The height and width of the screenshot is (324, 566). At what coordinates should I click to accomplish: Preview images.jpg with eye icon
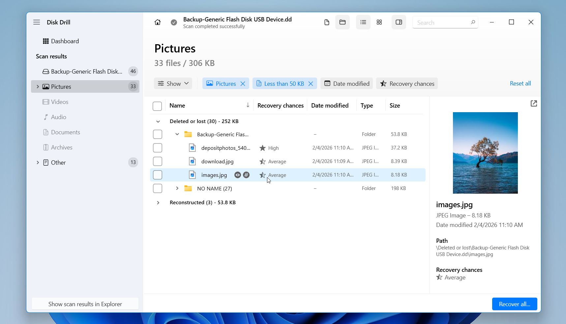click(x=237, y=175)
